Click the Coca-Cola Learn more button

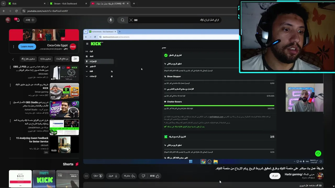(27, 46)
